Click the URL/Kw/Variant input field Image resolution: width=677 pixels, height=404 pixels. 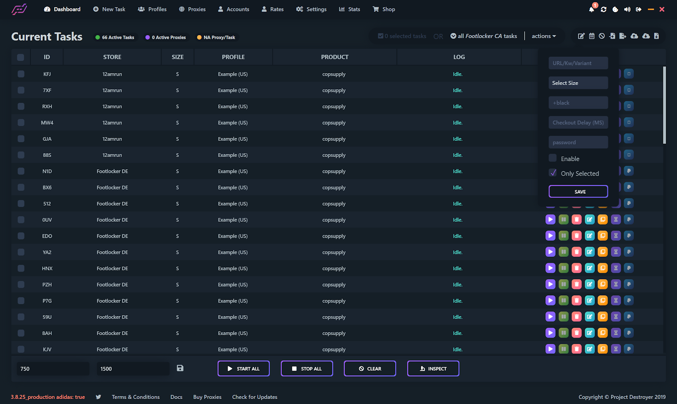tap(578, 63)
